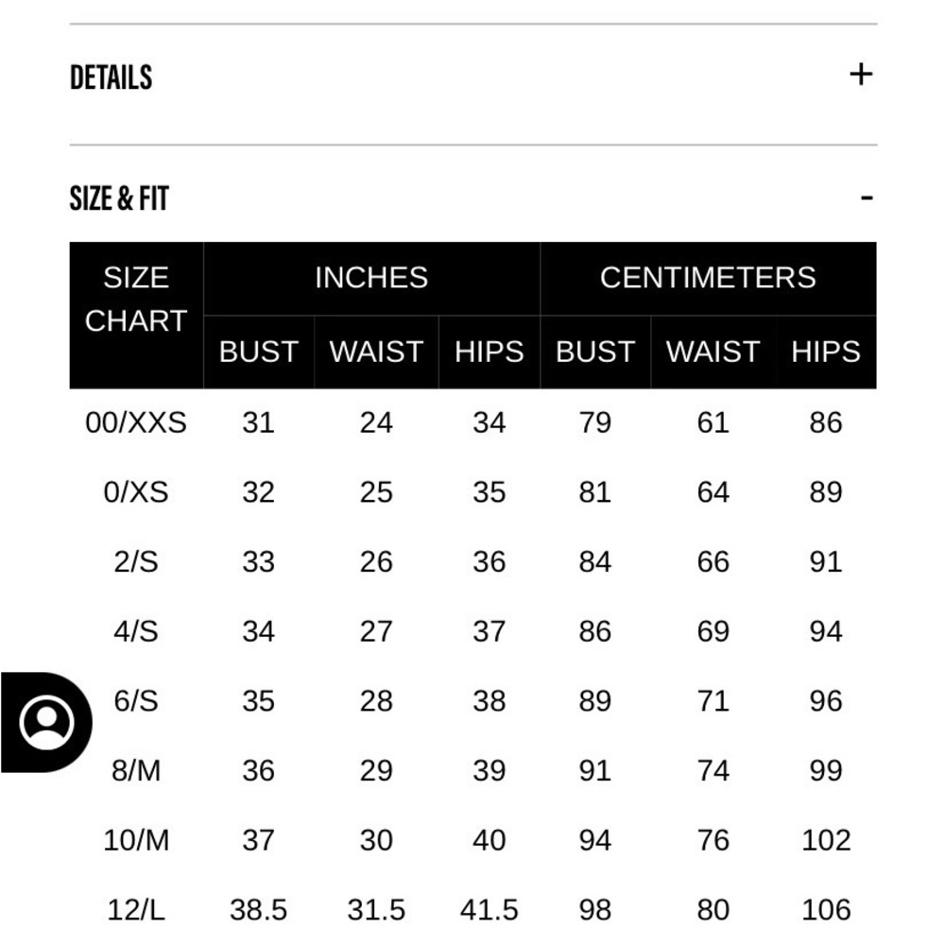Click the 8/M size row label
This screenshot has height=945, width=945.
(136, 771)
